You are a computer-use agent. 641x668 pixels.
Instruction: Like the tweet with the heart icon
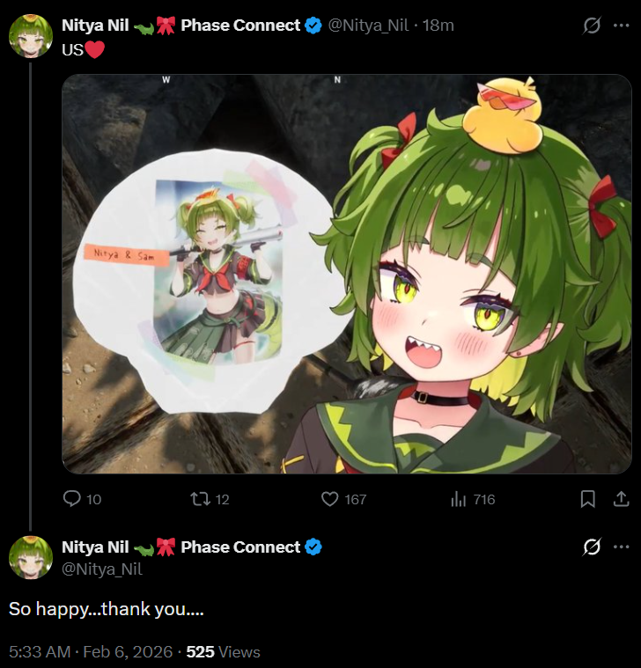coord(329,498)
